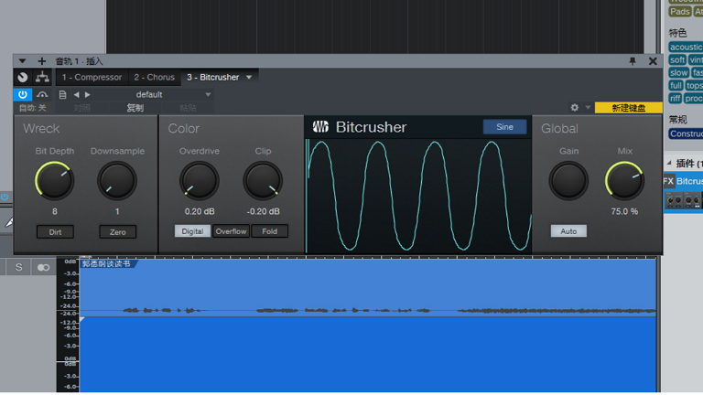Go to previous preset arrow
The width and height of the screenshot is (703, 395).
coord(76,94)
